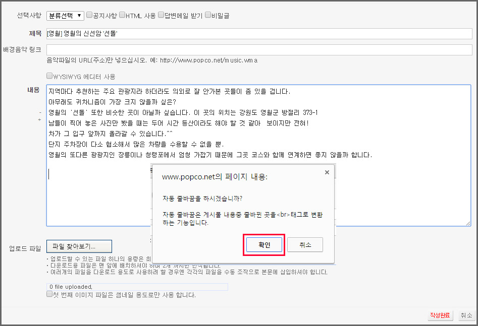Toggle first image as thumbnail checkbox

[49, 294]
